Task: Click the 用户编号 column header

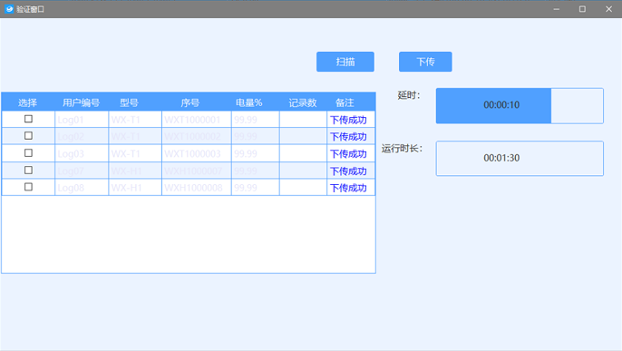Action: pyautogui.click(x=81, y=102)
